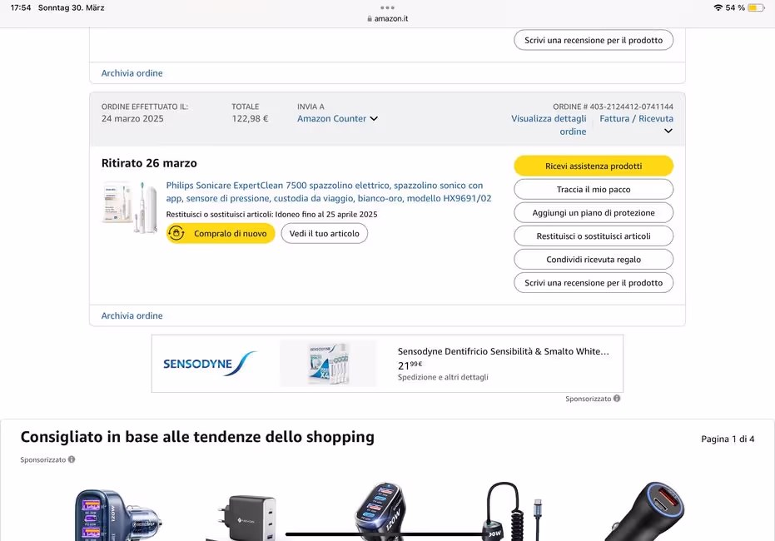Tap the three-dot Safari menu at top

pyautogui.click(x=388, y=7)
